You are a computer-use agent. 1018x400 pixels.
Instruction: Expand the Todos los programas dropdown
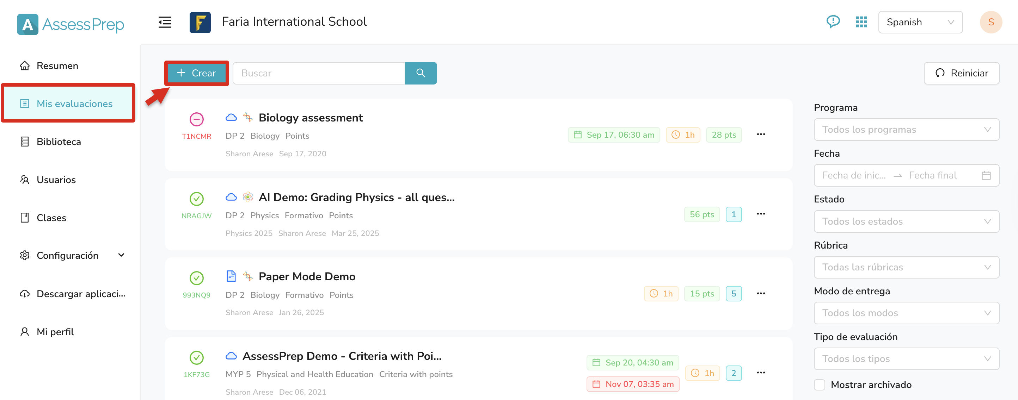[x=906, y=130]
